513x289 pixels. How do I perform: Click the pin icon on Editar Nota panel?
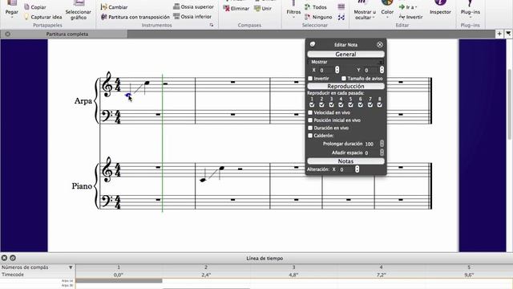coord(313,44)
